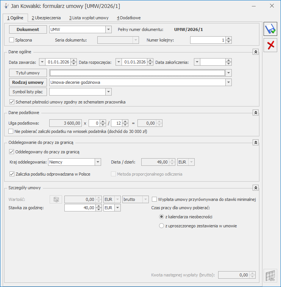
Task: Select z kalendarza nieobecności radio option
Action: [x=161, y=217]
